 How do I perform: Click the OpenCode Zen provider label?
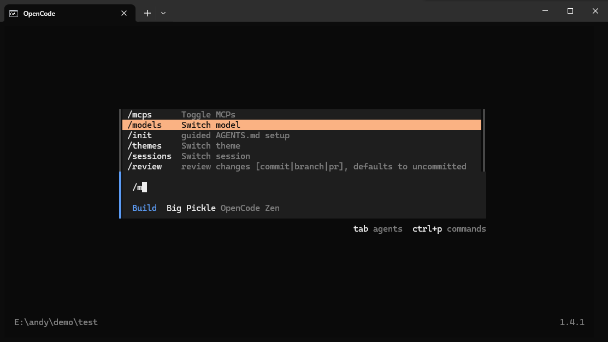click(x=250, y=208)
